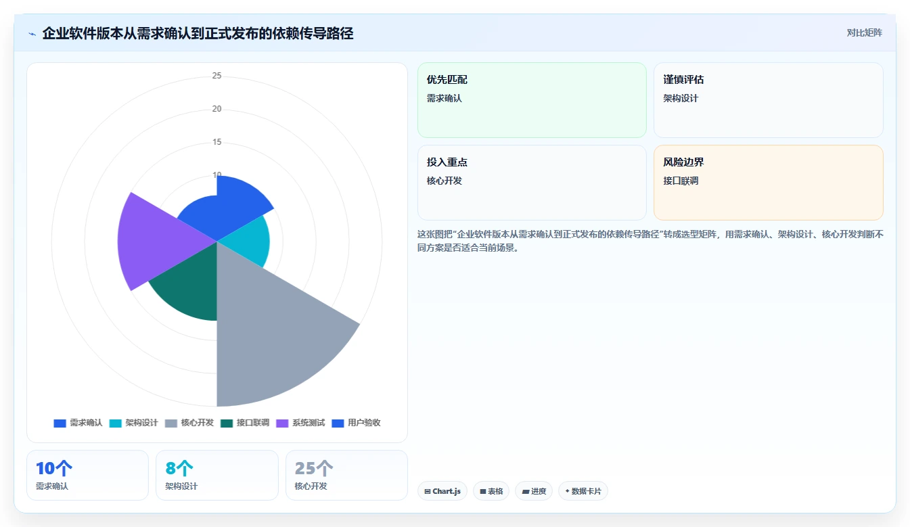910x527 pixels.
Task: Open the orange 风险边界 matrix card
Action: (768, 183)
